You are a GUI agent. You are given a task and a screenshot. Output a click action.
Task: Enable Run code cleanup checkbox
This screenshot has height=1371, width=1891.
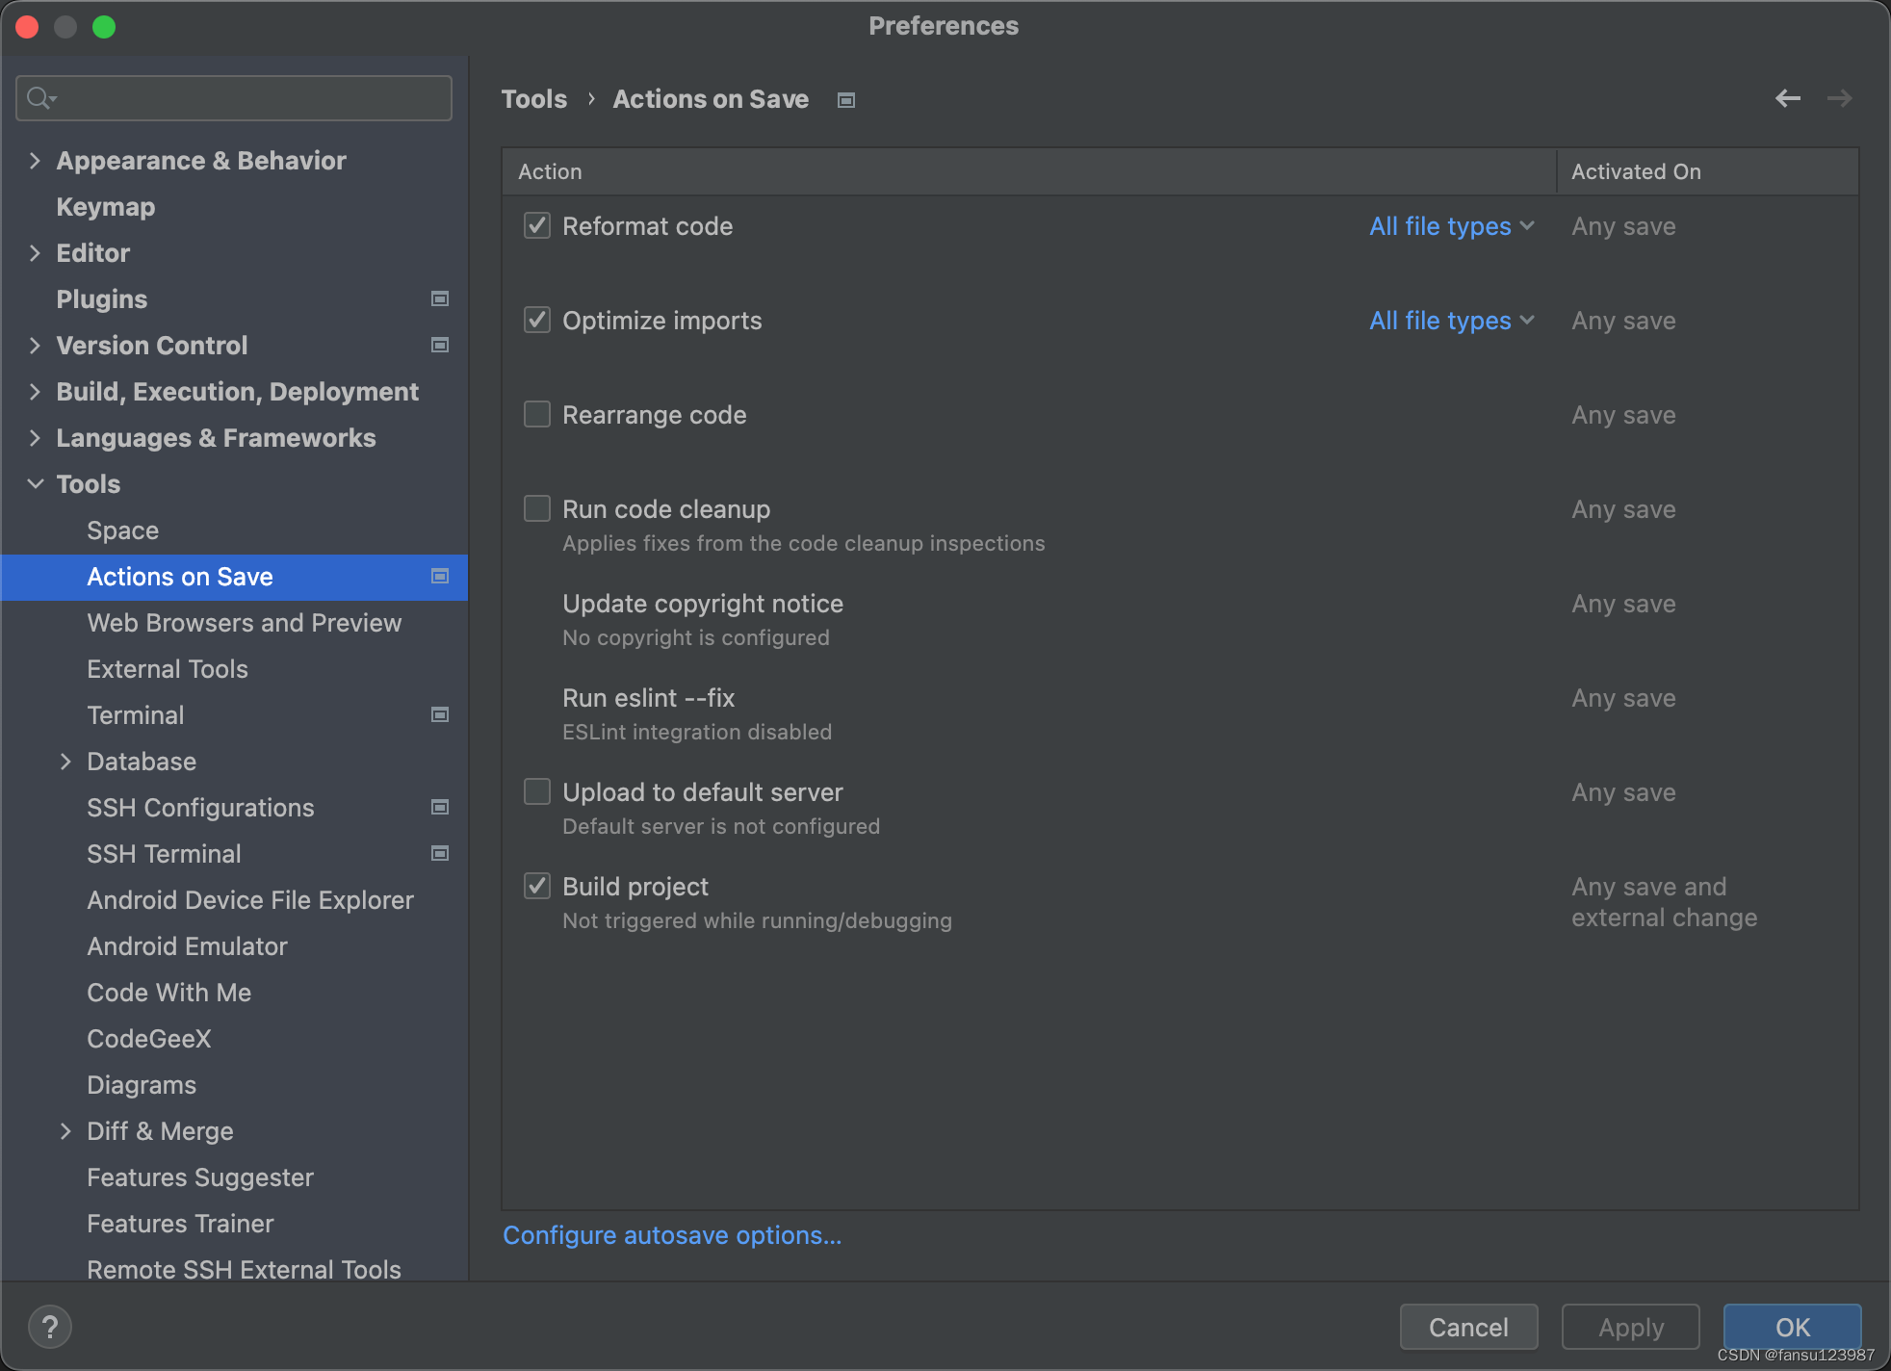[537, 508]
